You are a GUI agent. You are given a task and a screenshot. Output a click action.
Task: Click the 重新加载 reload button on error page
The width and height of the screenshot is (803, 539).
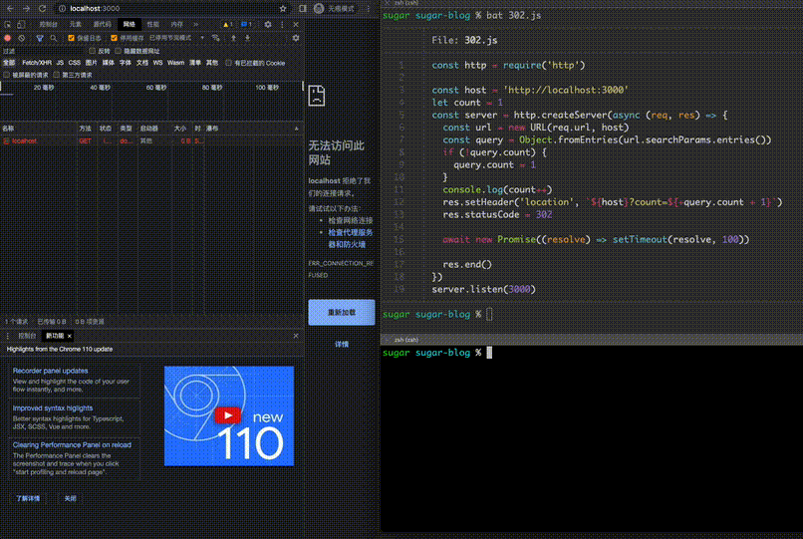click(x=342, y=312)
